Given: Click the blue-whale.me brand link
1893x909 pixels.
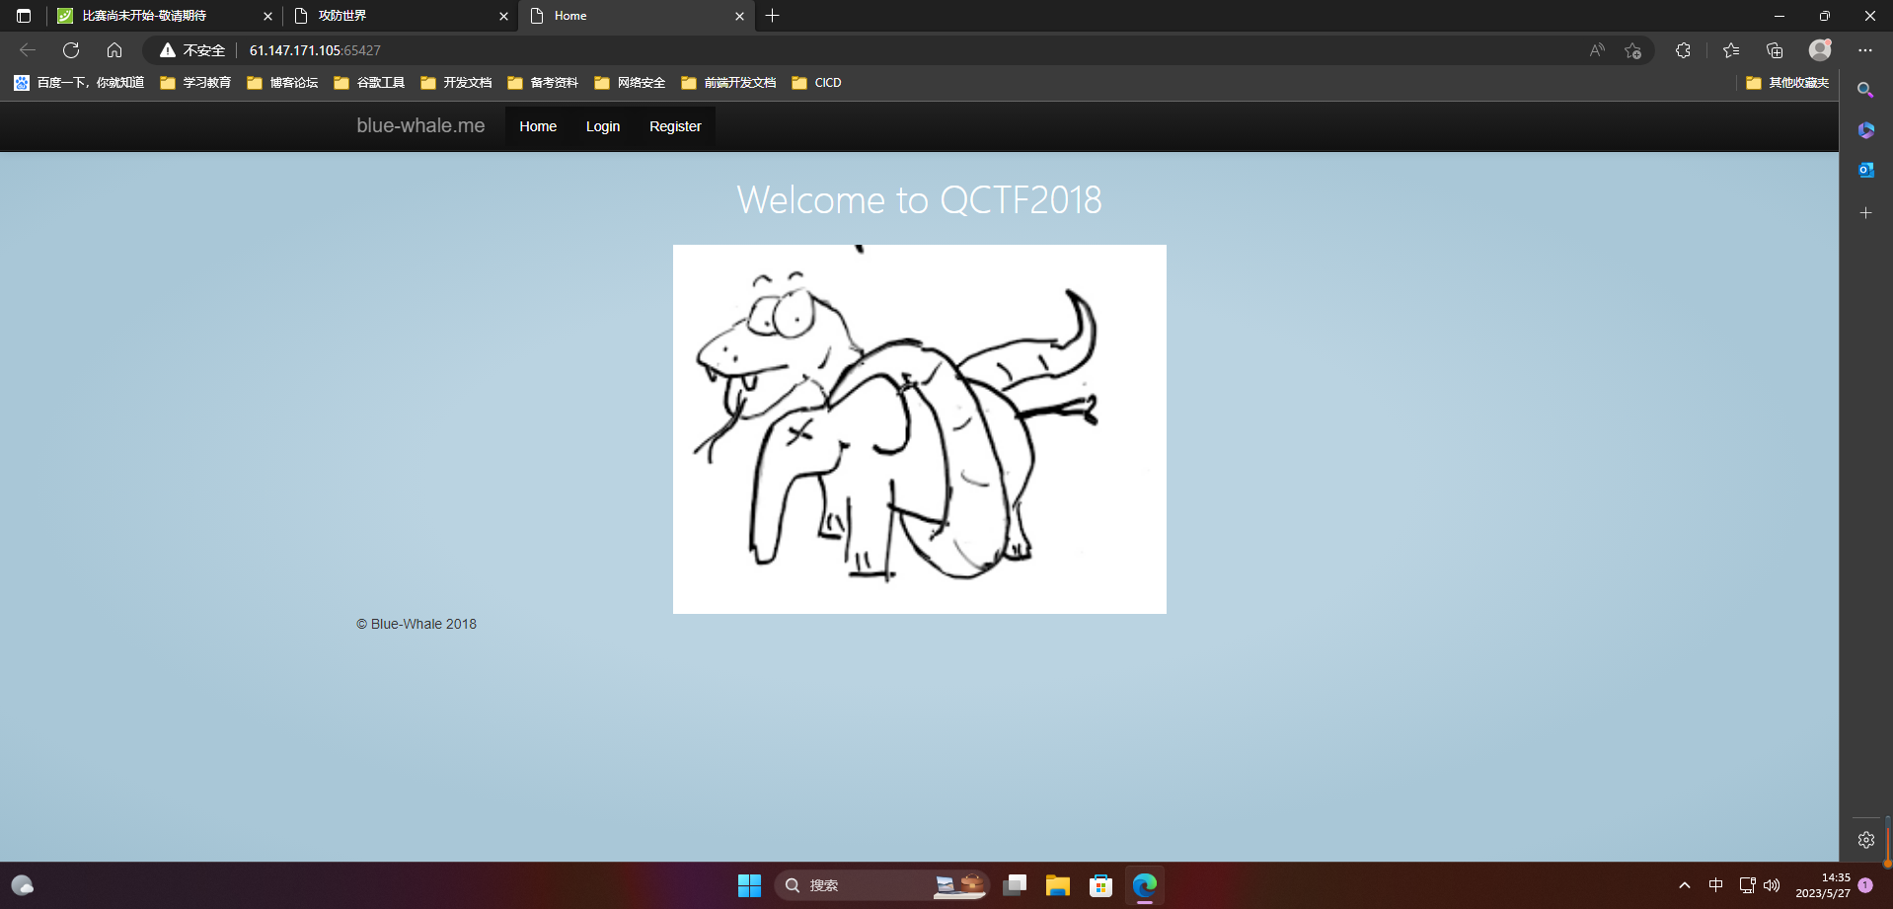Looking at the screenshot, I should point(420,125).
